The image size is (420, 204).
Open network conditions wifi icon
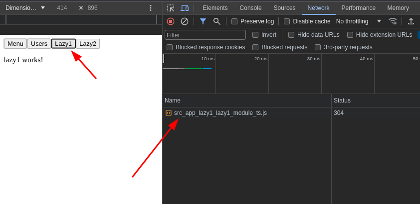click(393, 21)
